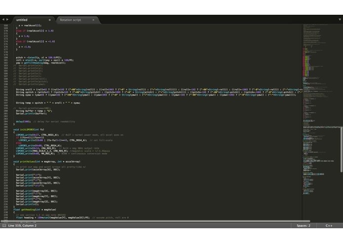
Task: Click 'float getHeading(int * magValue)' header
Action: point(35,210)
